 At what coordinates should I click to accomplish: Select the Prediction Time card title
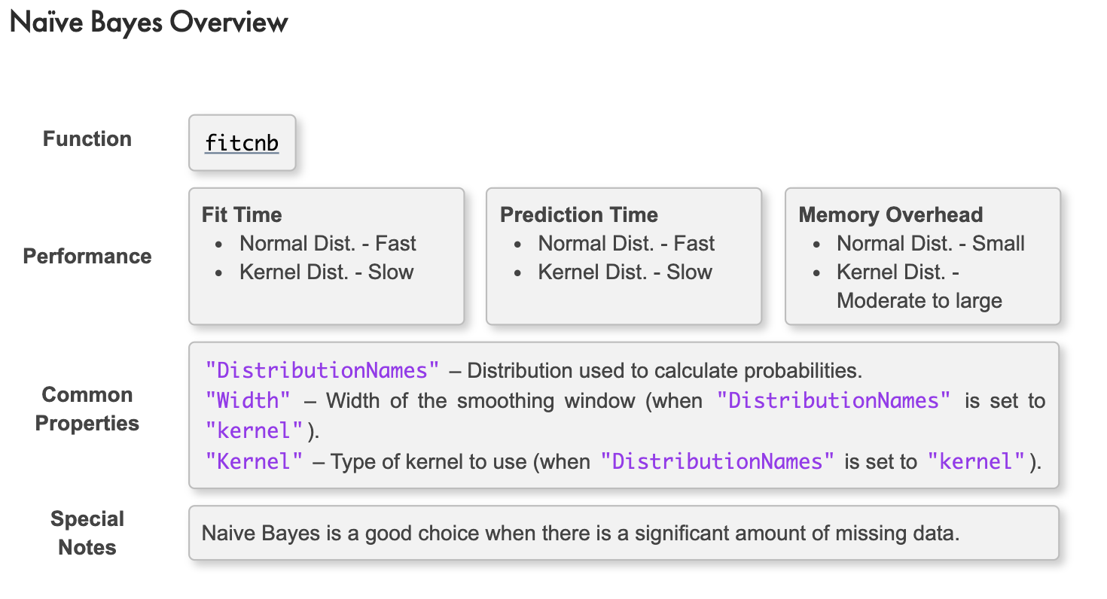click(x=579, y=214)
